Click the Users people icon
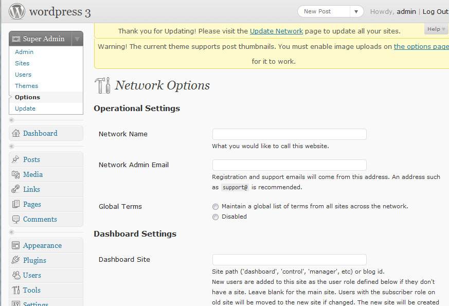The width and height of the screenshot is (449, 306). coord(16,275)
